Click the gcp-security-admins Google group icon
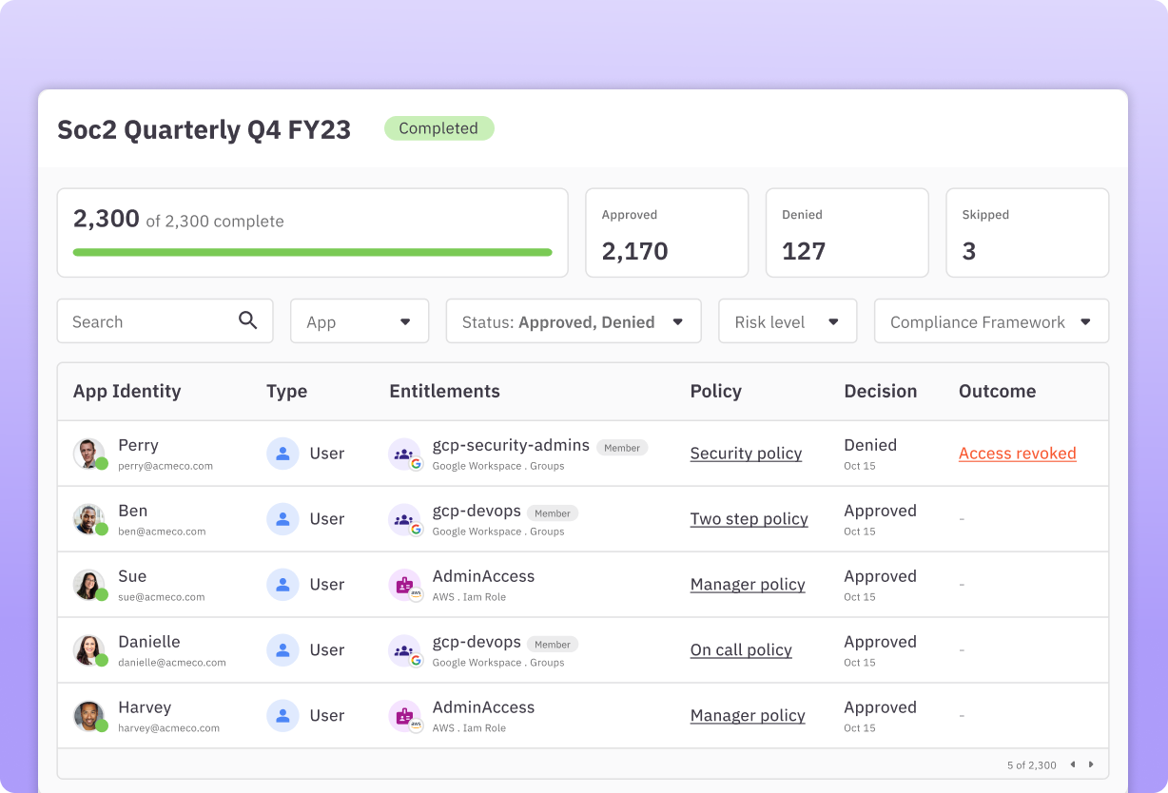The width and height of the screenshot is (1168, 793). point(405,455)
